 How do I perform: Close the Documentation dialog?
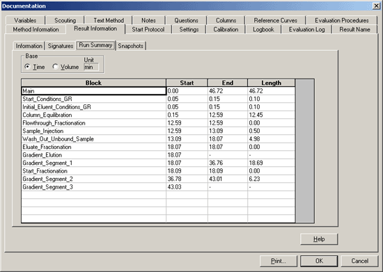377,6
